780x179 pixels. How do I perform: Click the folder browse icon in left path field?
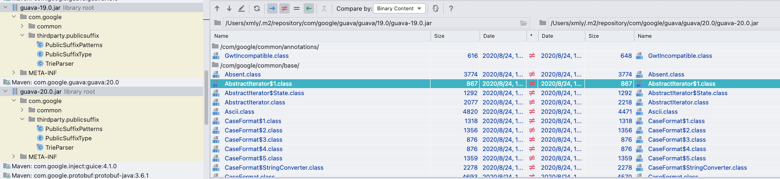tap(524, 23)
